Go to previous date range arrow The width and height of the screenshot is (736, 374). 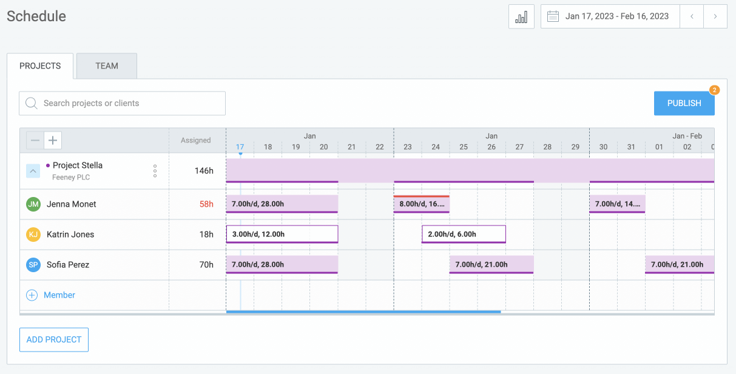(x=692, y=16)
